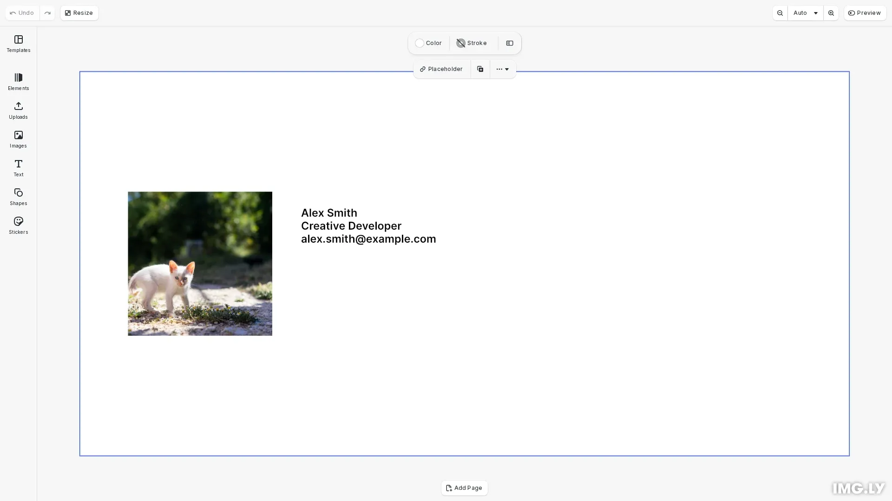Toggle the Placeholder setting
This screenshot has height=501, width=892.
(x=441, y=69)
